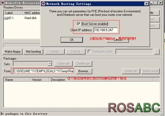Sort packages by Name column header
Screen dimensions: 165x116
point(17,80)
